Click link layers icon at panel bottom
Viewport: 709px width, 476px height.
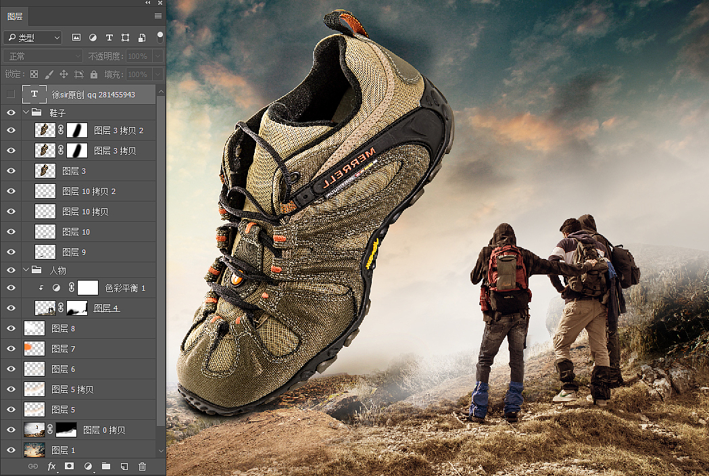click(x=33, y=466)
